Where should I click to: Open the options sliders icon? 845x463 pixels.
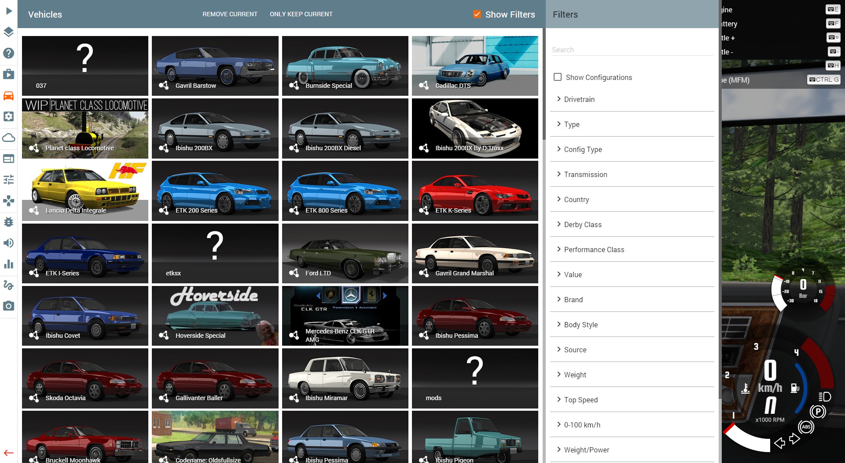tap(9, 180)
